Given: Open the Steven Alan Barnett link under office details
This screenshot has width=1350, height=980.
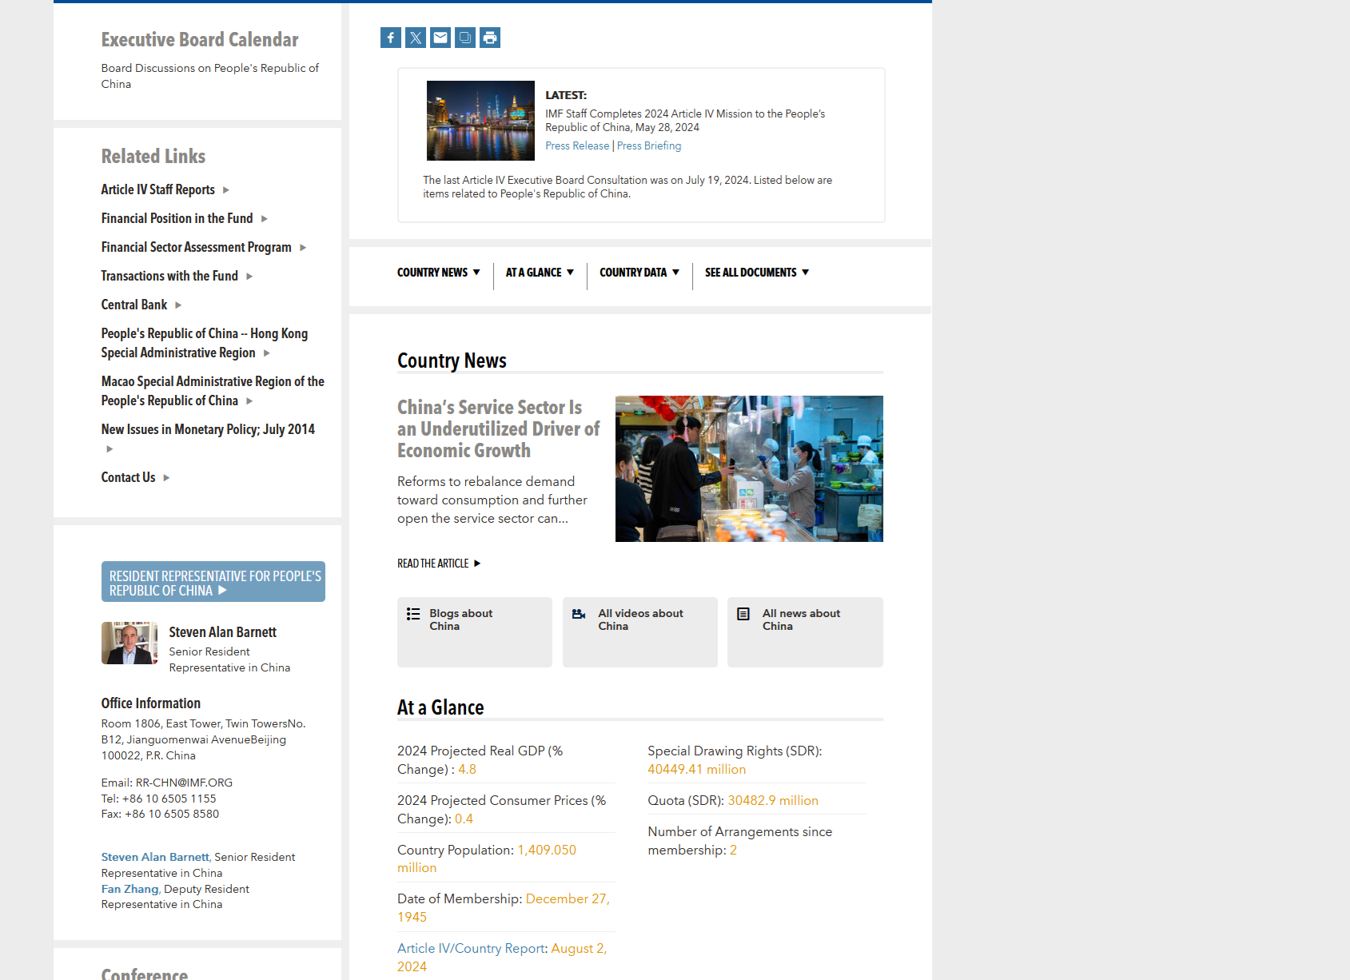Looking at the screenshot, I should (155, 857).
